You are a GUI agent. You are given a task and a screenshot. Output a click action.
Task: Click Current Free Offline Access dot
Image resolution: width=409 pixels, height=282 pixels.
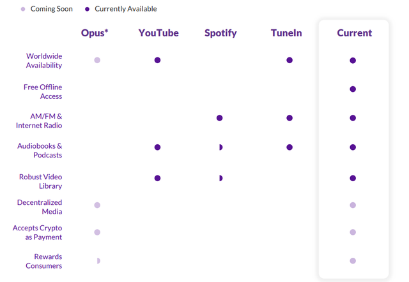(353, 89)
